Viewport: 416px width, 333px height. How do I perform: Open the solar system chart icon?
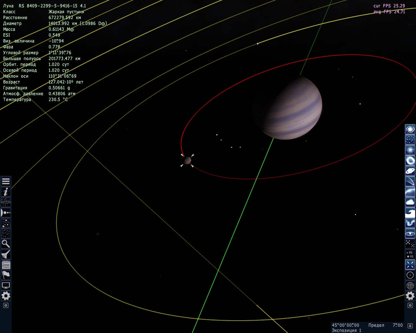pyautogui.click(x=6, y=223)
